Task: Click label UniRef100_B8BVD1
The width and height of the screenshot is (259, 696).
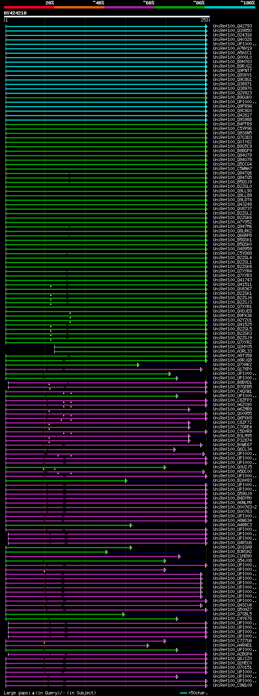Action: point(232,382)
